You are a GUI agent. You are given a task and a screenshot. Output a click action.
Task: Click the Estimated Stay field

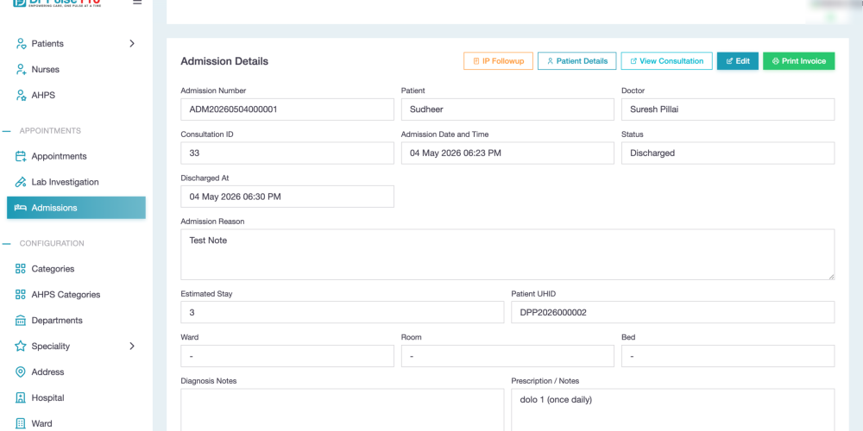pos(343,312)
